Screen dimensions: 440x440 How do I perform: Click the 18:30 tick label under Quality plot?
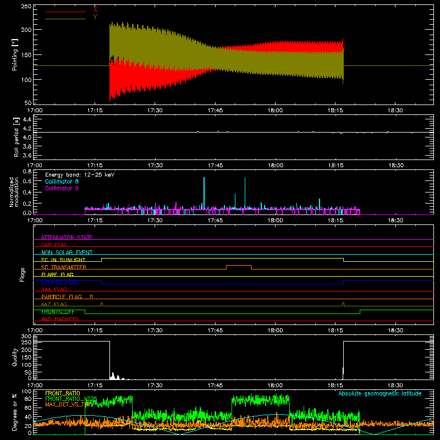[x=395, y=386]
